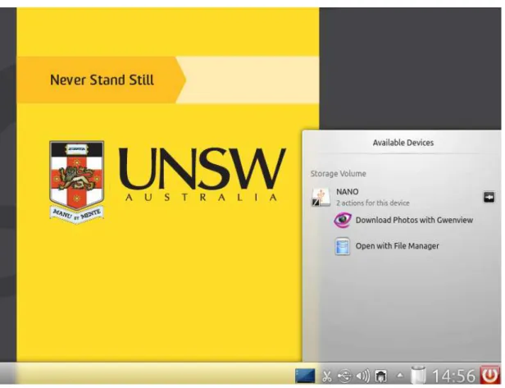This screenshot has width=505, height=388.
Task: Mount the NANO device with plug button
Action: [489, 197]
